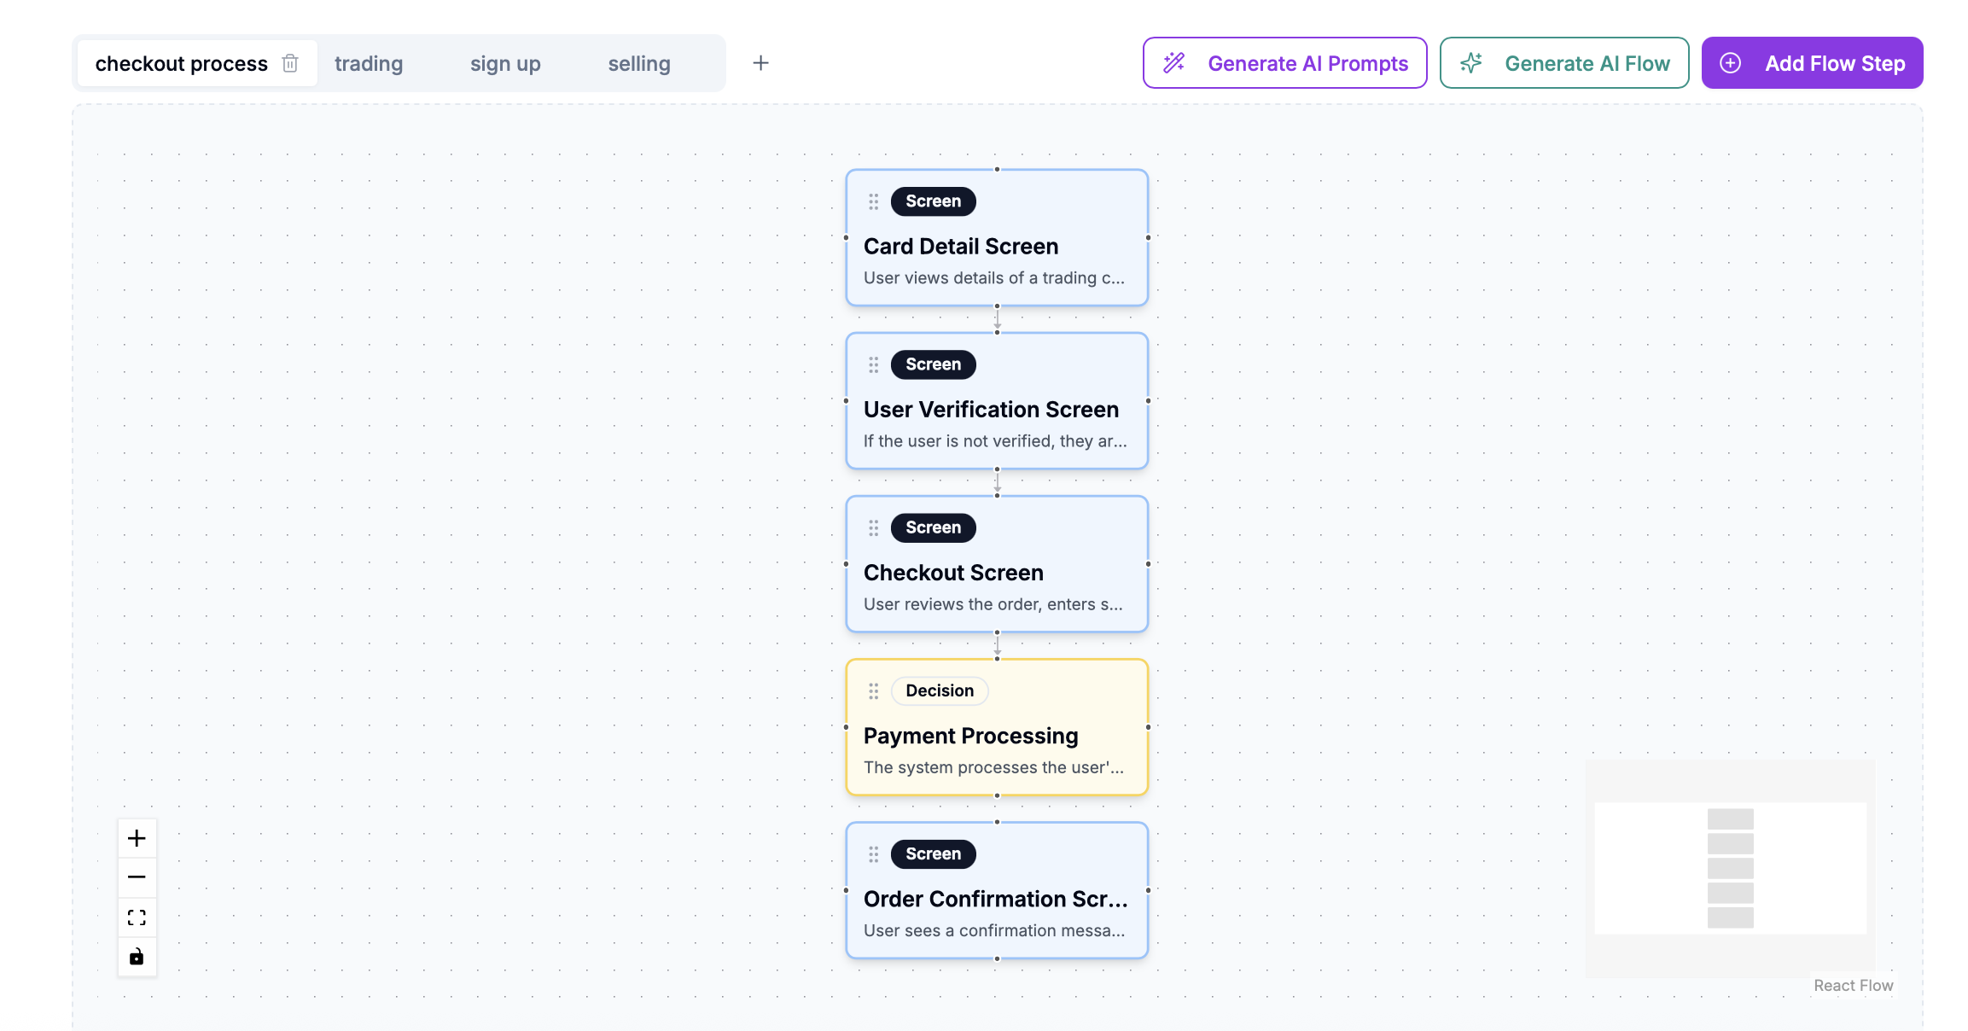Click Generate AI Prompts button
Viewport: 1968px width, 1031px height.
coord(1284,63)
